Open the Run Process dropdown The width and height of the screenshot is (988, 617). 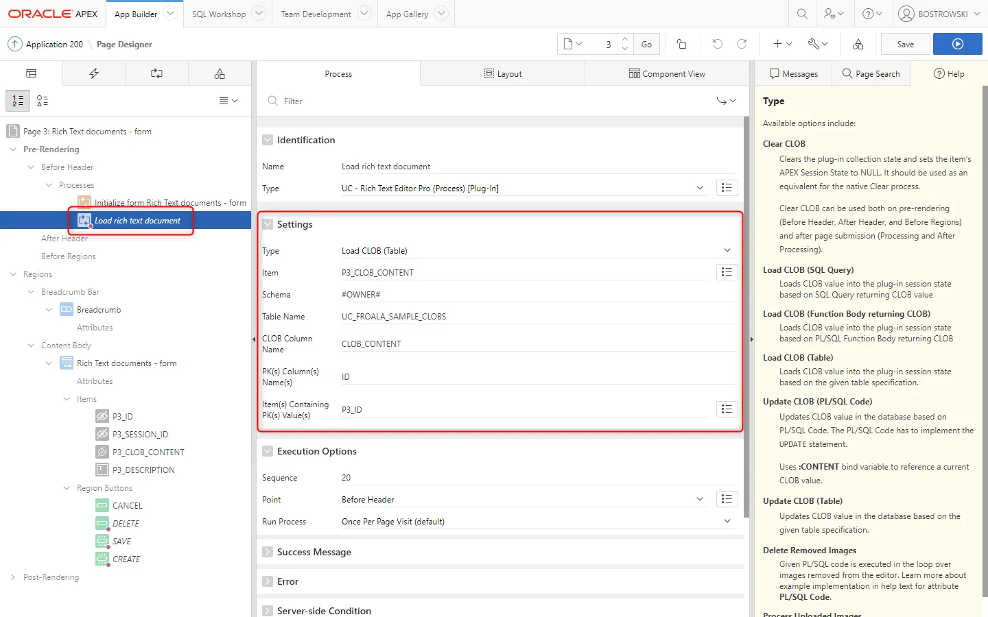(x=537, y=522)
